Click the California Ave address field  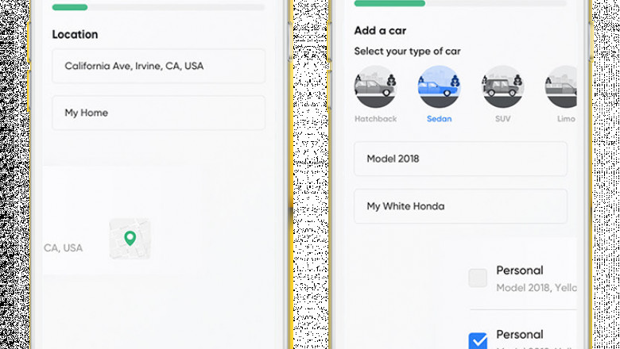pos(158,66)
